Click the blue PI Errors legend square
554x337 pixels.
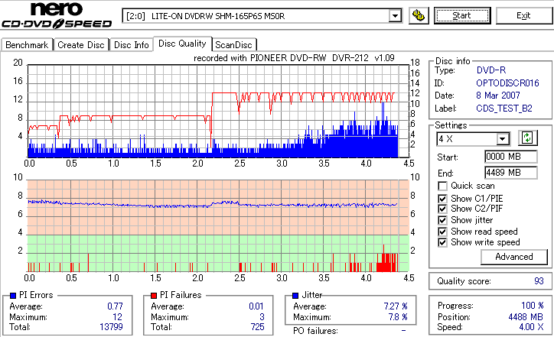13,296
